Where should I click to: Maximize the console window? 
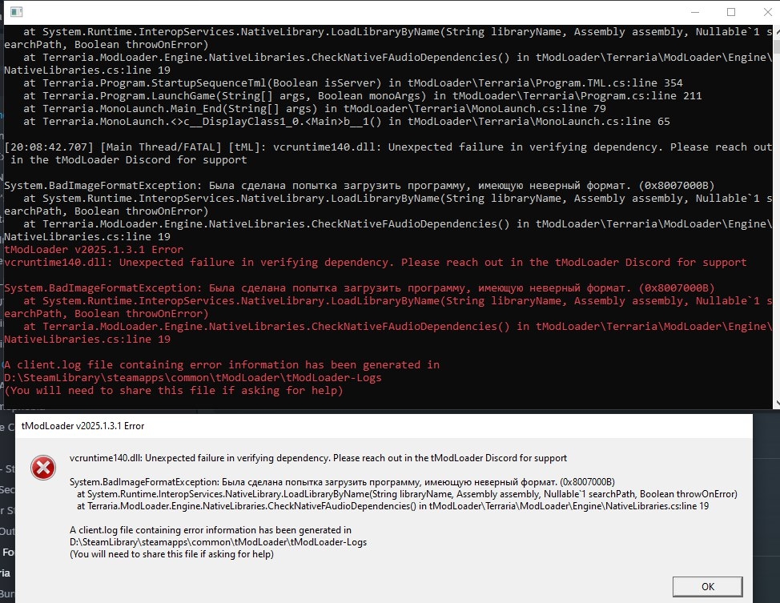coord(731,12)
